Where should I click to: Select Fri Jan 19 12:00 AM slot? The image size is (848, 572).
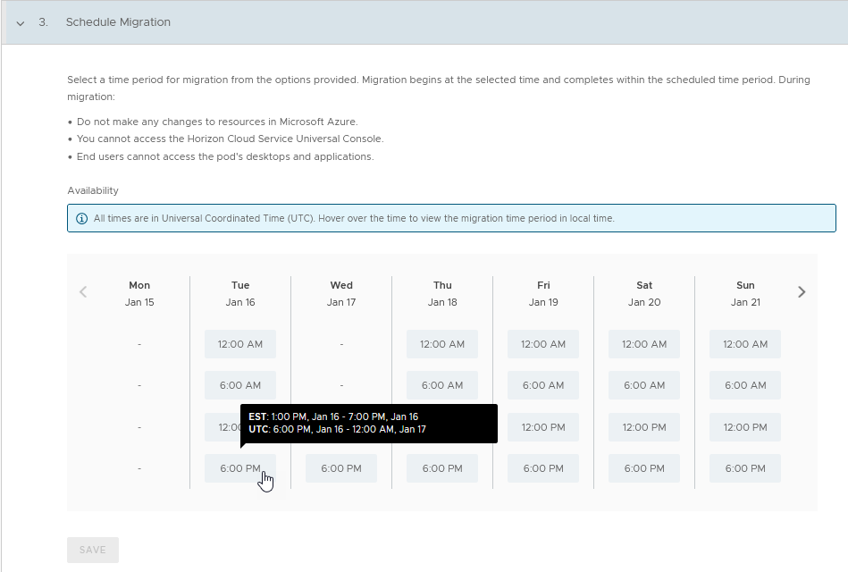[x=543, y=344]
